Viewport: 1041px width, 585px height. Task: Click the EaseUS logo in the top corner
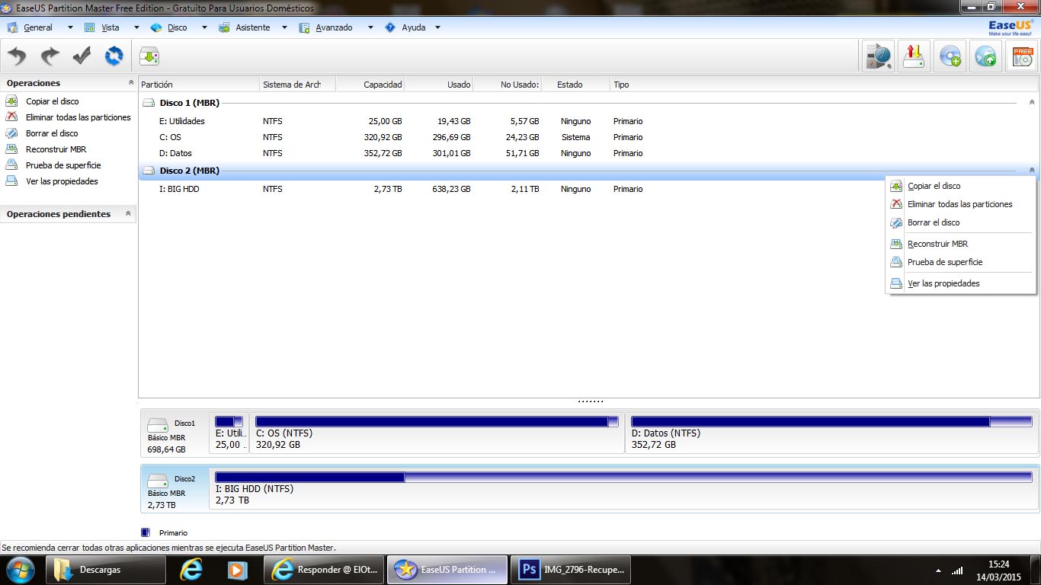pos(1011,27)
